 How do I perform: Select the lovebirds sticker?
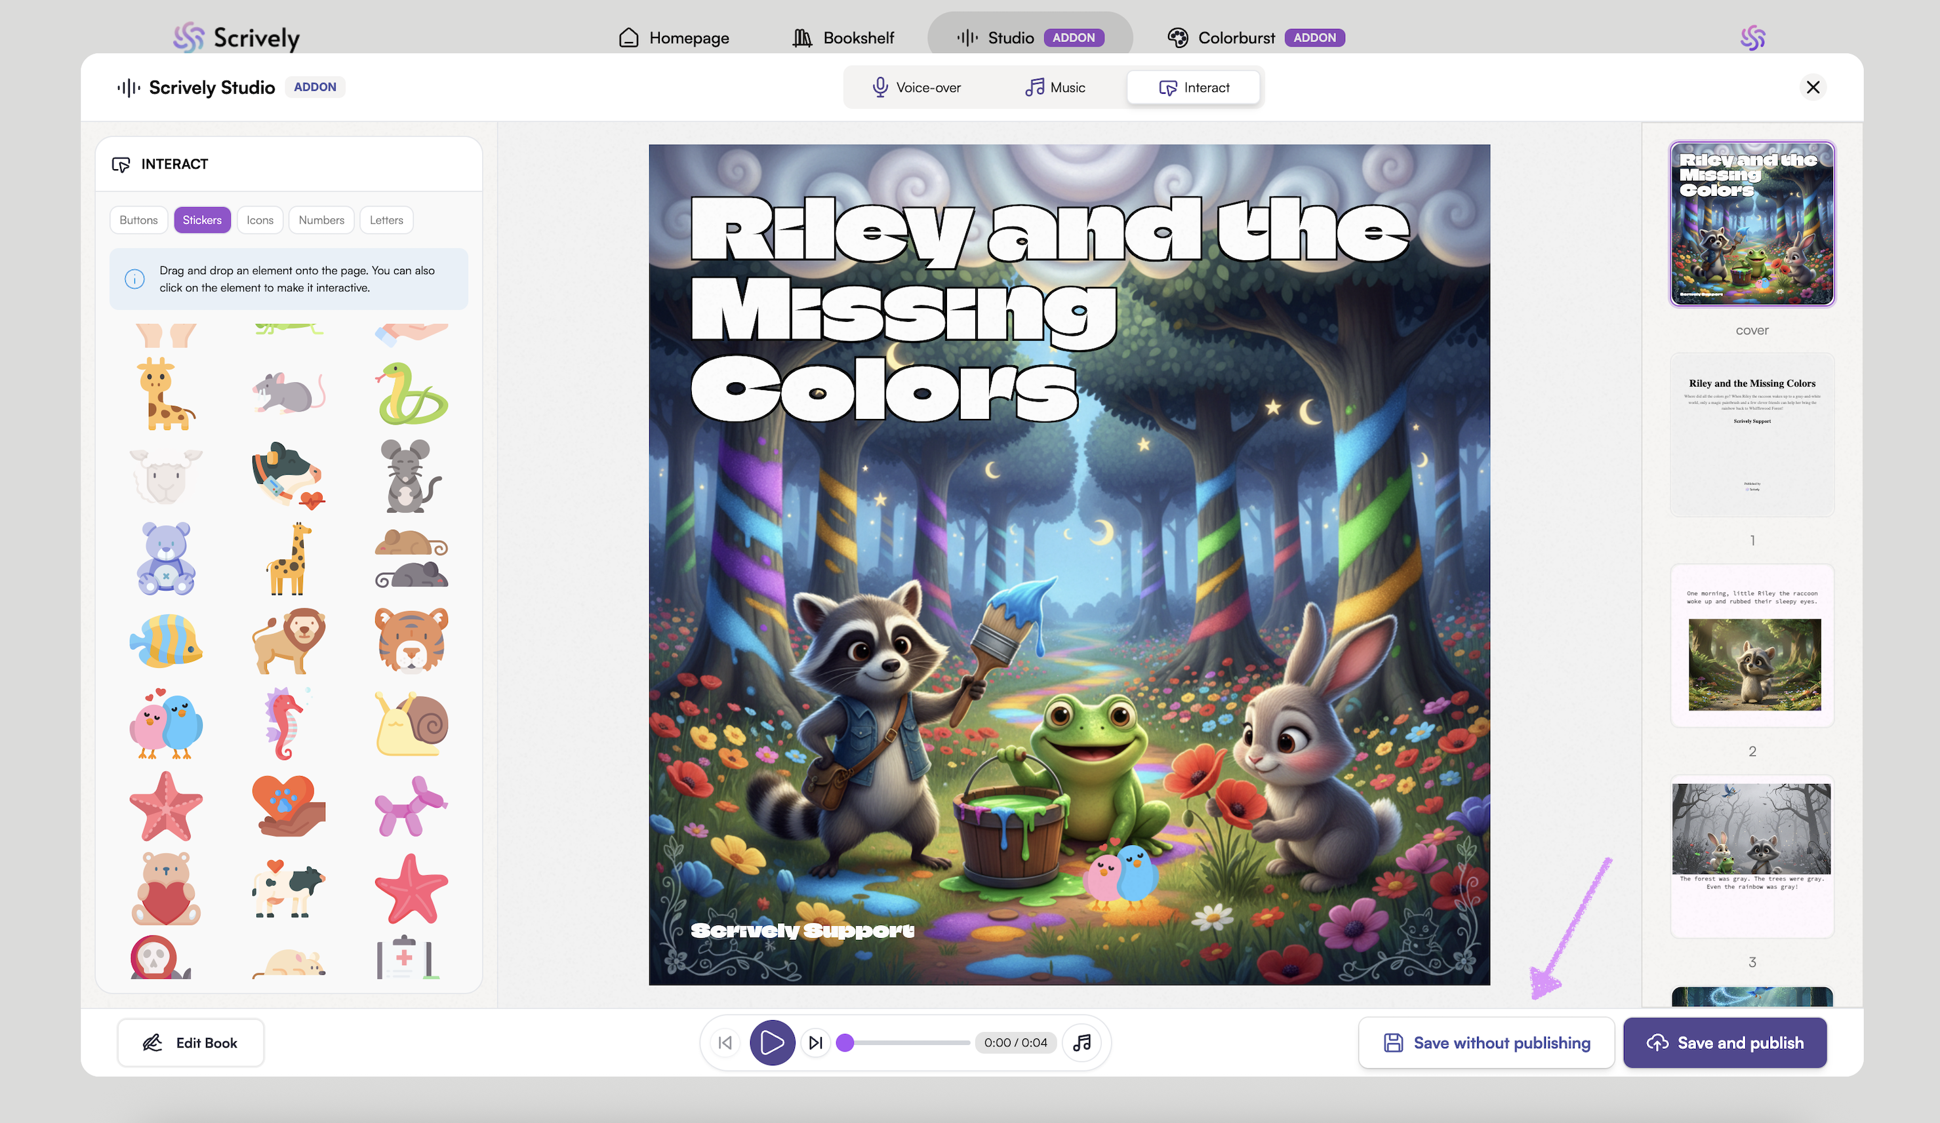[165, 724]
